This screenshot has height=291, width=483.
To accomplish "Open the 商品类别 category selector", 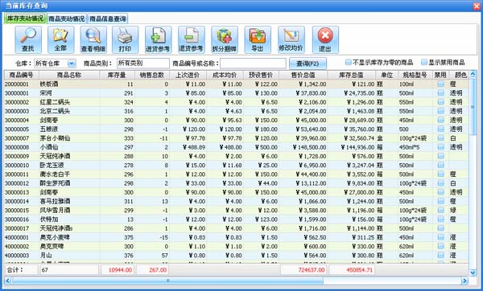I will coord(143,64).
